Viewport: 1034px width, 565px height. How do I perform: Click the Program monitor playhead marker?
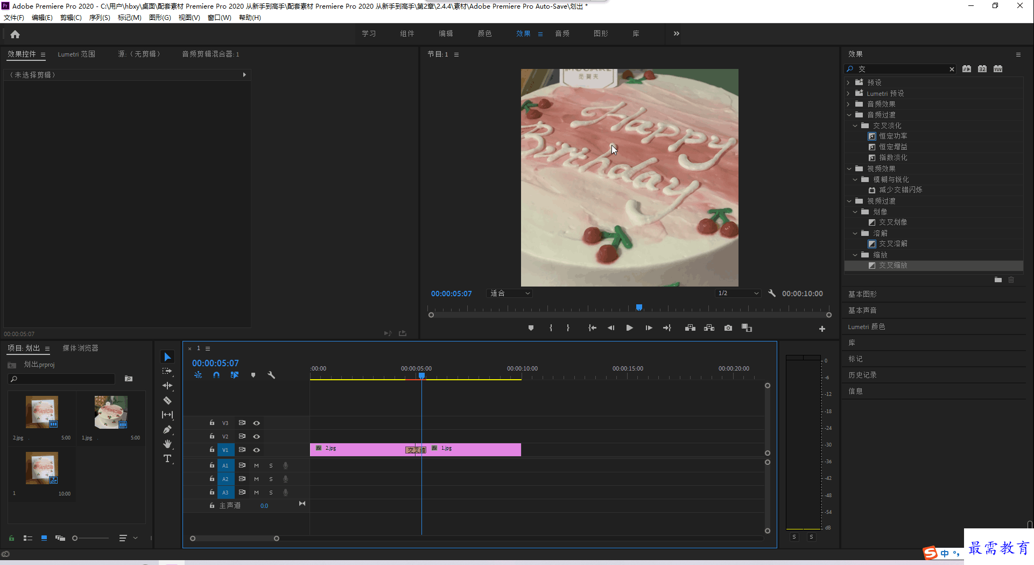(639, 308)
